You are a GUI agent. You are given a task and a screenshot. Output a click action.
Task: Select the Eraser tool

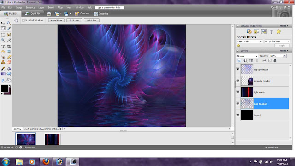[x=9, y=62]
